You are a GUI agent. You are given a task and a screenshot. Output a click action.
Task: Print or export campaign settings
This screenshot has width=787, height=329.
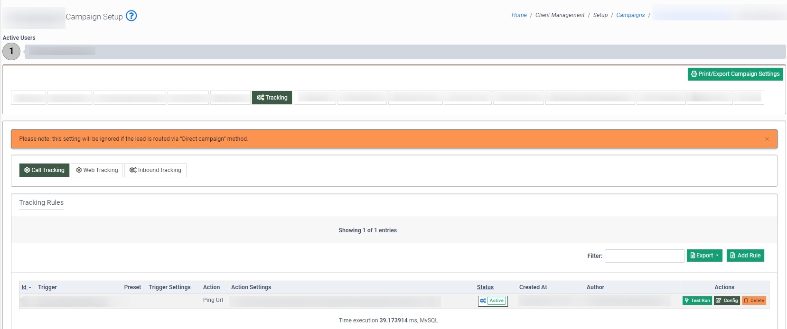pos(735,74)
